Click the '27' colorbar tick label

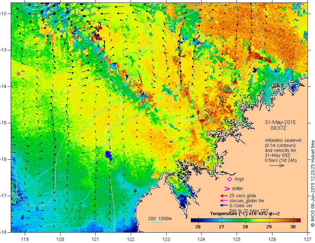pos(222,227)
